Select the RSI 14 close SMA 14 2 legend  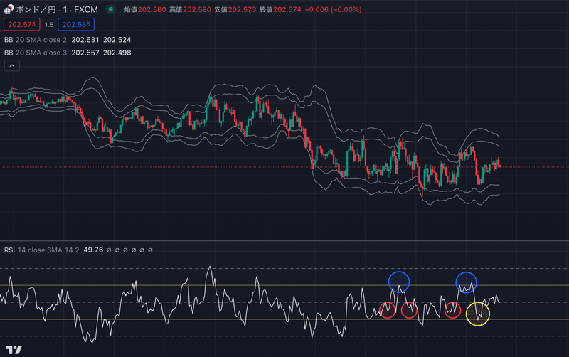tap(41, 250)
